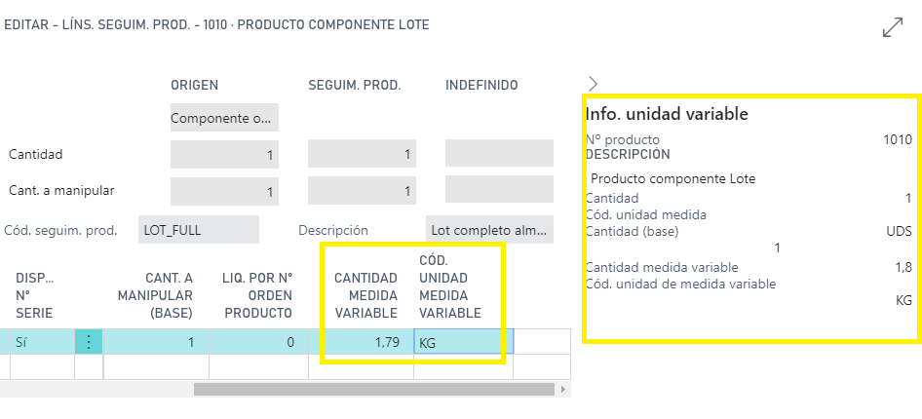Click the Liq. por nº orden cell showing 0

tap(258, 341)
